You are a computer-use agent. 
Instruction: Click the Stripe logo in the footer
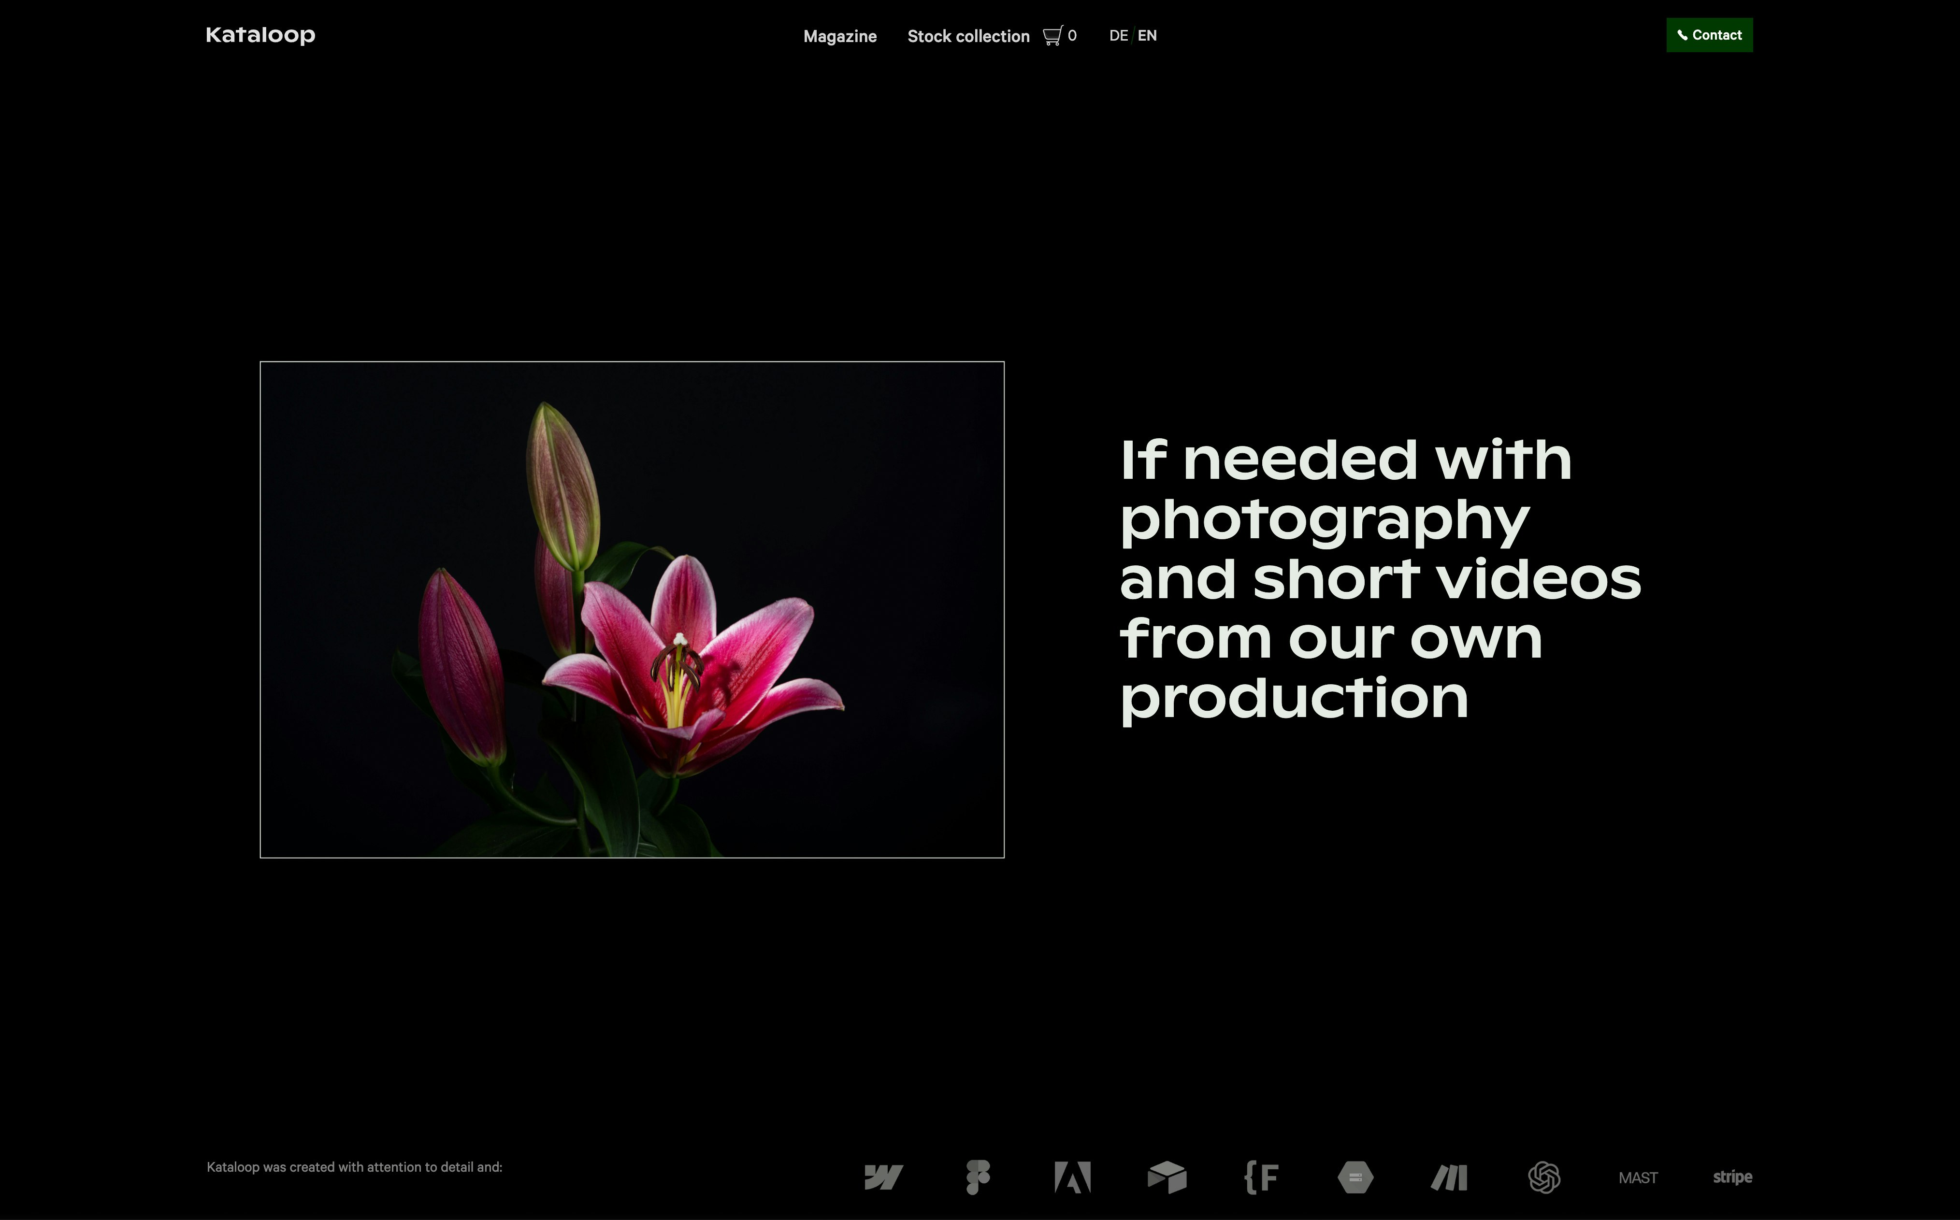1731,1177
